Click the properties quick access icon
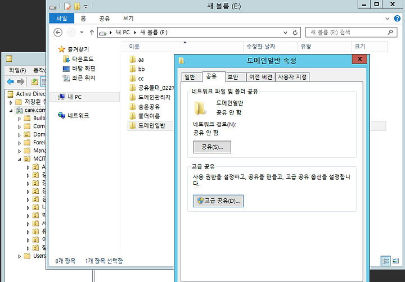The width and height of the screenshot is (405, 282). [x=67, y=6]
